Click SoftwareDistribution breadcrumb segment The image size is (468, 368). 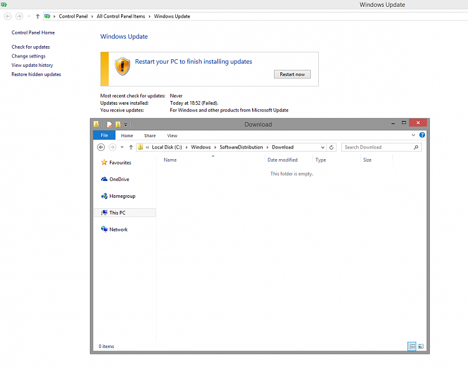tap(241, 147)
